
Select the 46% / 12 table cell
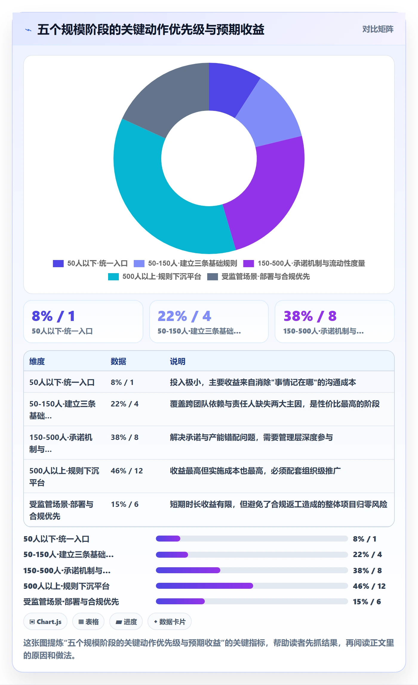click(127, 471)
